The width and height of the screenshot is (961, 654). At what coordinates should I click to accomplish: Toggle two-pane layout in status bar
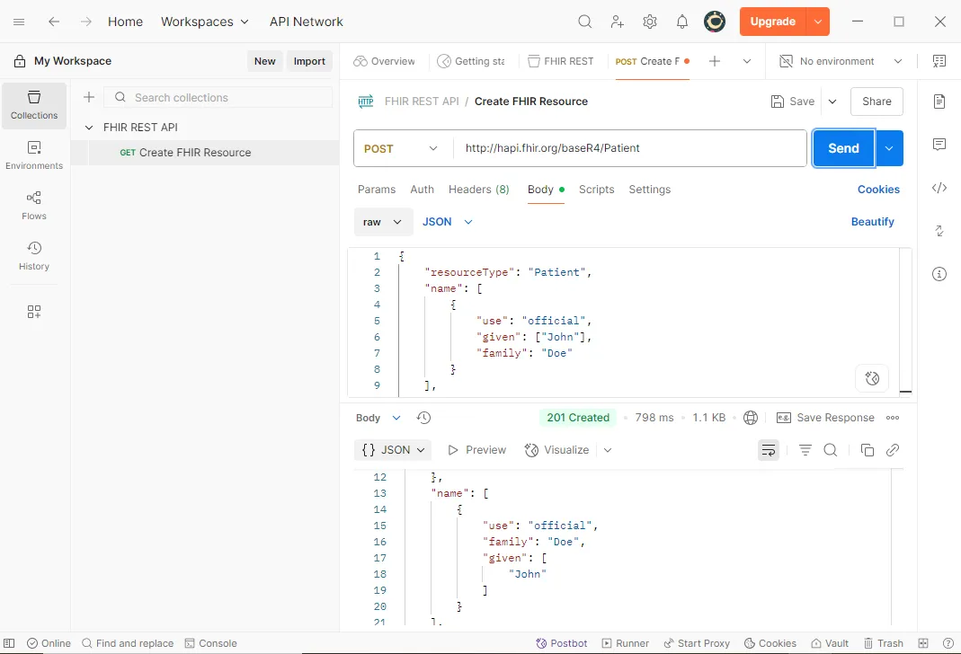[x=923, y=643]
